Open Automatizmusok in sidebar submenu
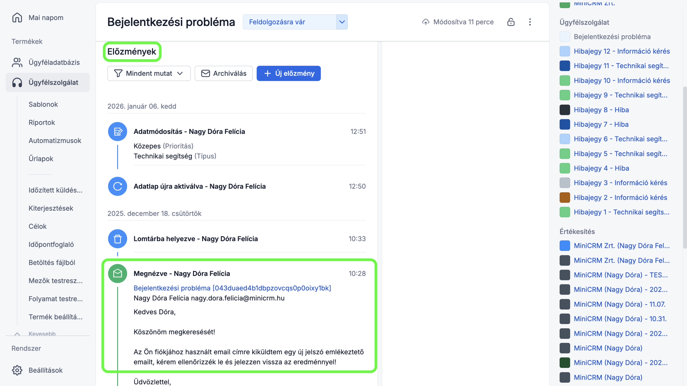Viewport: 687px width, 386px height. tap(55, 140)
